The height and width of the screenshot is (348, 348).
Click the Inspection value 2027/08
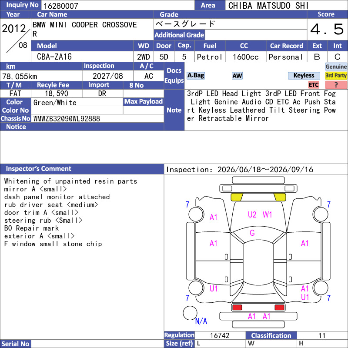tap(107, 76)
